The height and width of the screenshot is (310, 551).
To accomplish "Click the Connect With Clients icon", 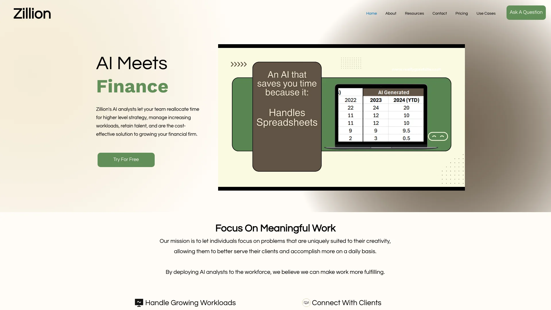I will point(306,303).
